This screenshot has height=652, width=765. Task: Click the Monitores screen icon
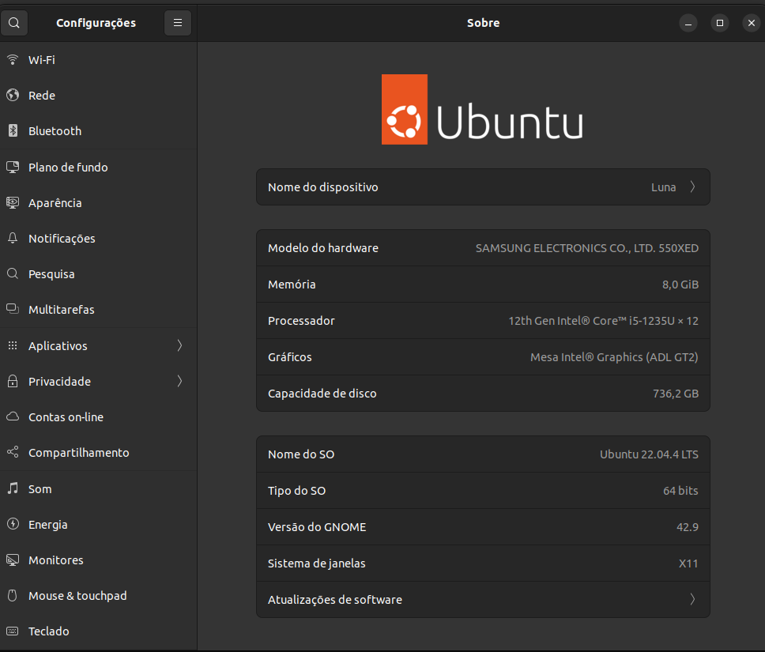(13, 560)
